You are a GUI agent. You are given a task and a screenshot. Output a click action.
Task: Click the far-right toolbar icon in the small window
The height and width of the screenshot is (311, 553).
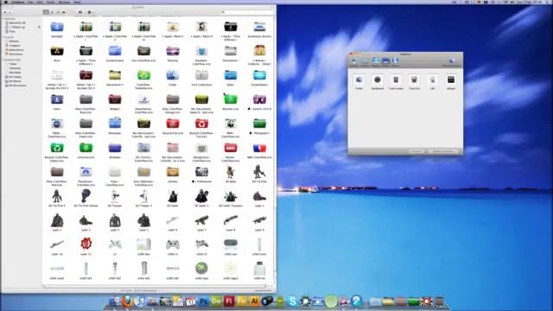(451, 61)
